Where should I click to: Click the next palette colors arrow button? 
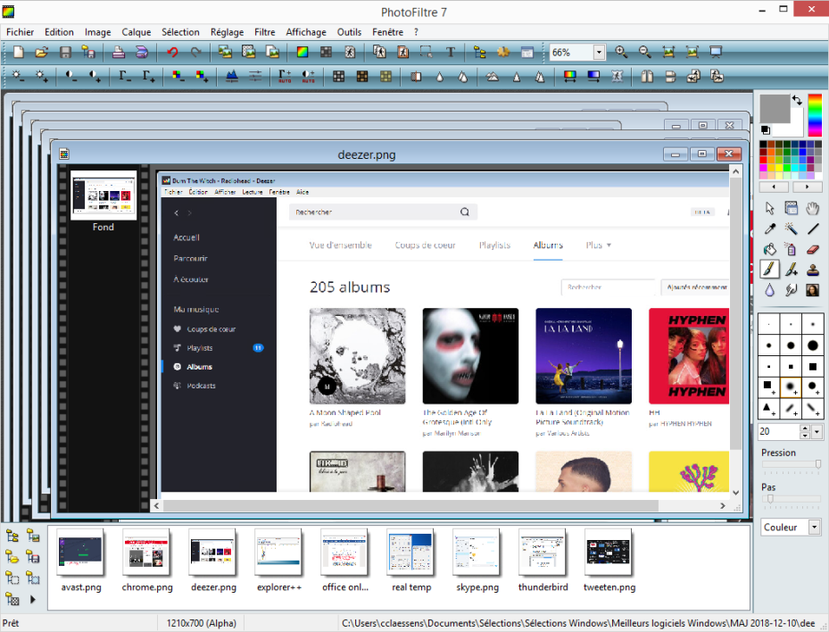click(807, 187)
